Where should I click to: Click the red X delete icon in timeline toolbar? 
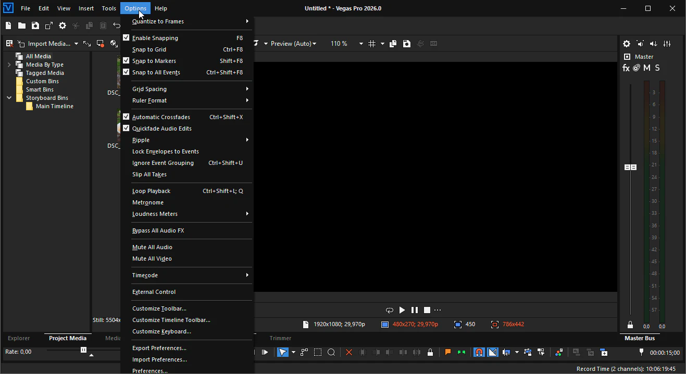[x=349, y=352]
